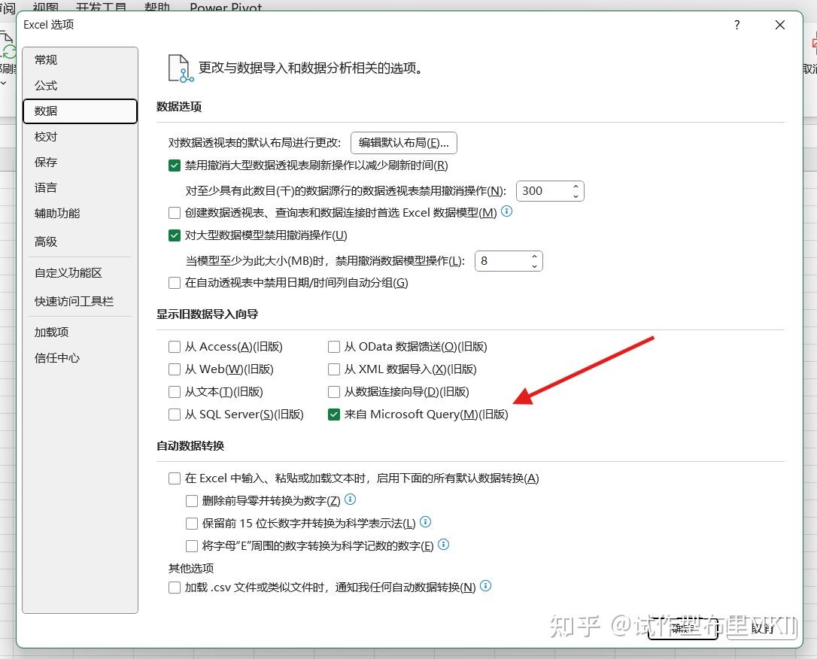Click the info icon beside the Excel data model option

pos(506,212)
